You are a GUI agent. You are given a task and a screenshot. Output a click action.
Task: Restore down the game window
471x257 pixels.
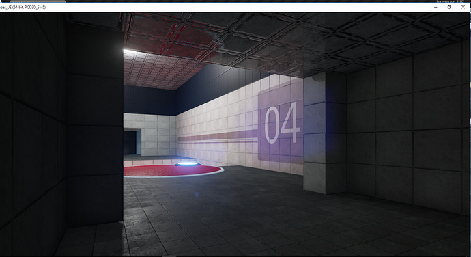coord(449,7)
